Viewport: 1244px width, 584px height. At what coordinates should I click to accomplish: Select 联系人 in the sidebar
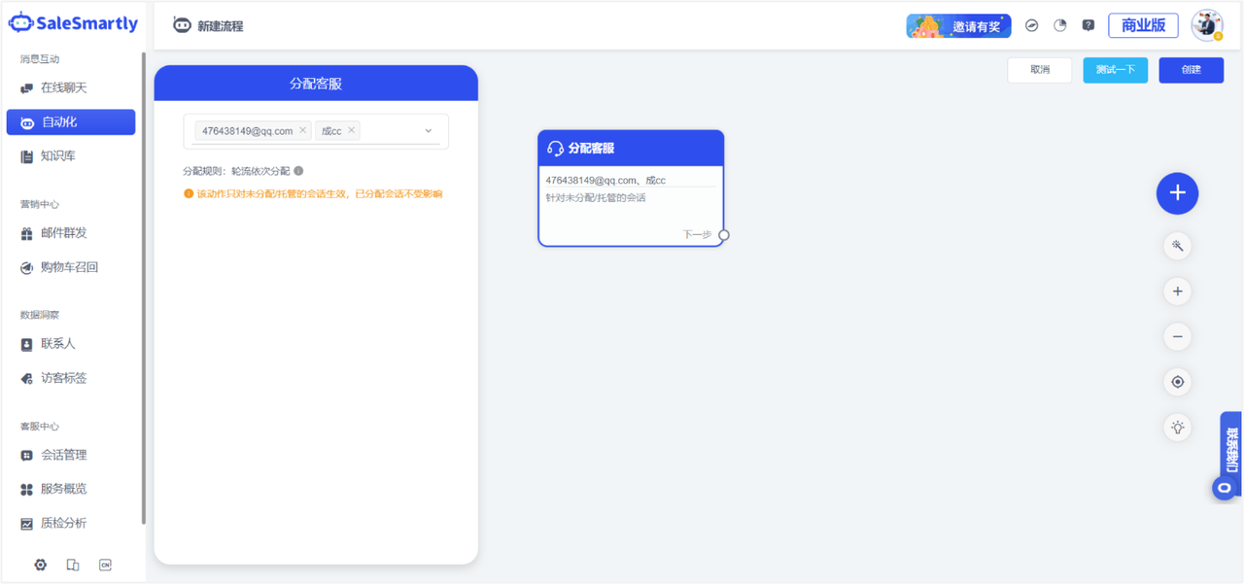pos(57,344)
